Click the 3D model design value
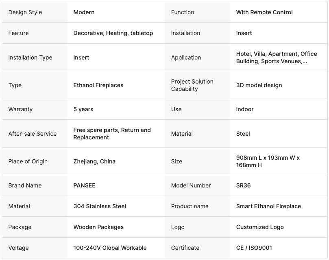329x260 pixels. click(x=259, y=85)
